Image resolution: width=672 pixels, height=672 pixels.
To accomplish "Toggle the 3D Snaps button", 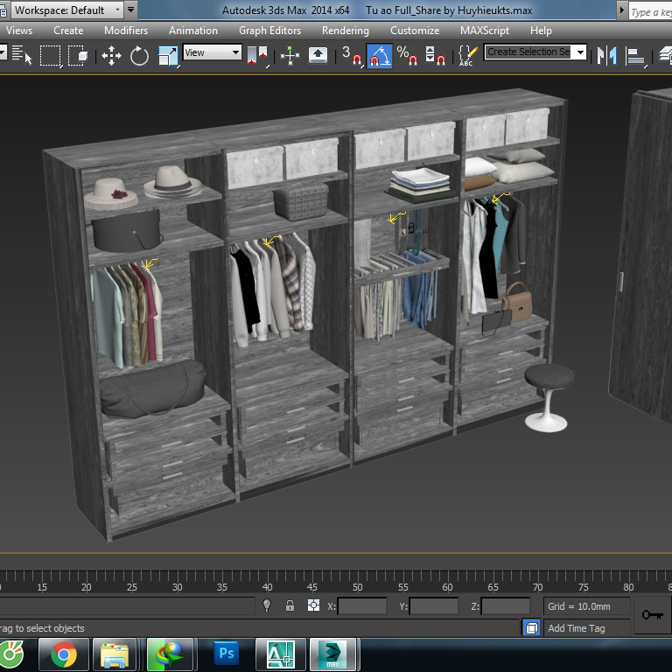I will point(351,56).
